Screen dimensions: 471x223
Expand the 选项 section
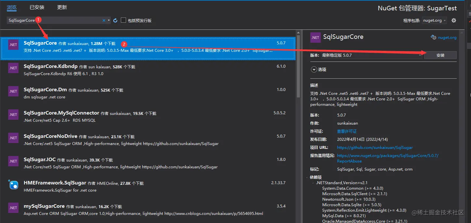pyautogui.click(x=314, y=69)
